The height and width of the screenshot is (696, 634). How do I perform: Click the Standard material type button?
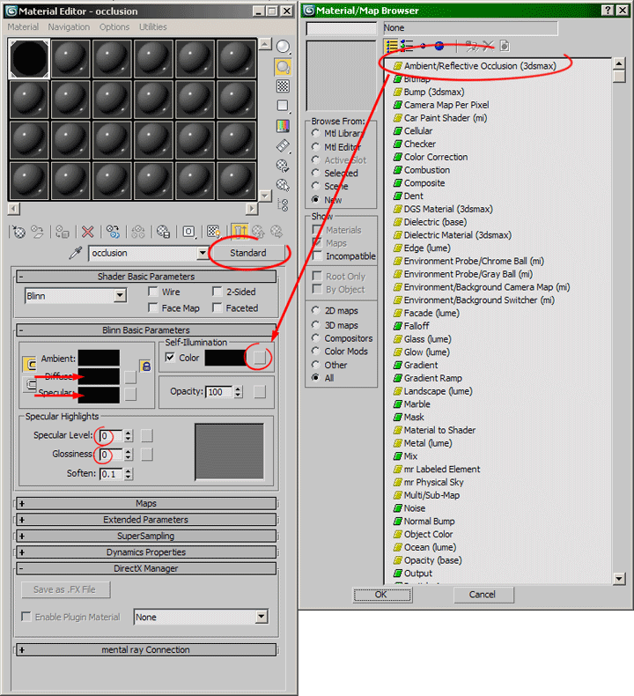coord(248,253)
